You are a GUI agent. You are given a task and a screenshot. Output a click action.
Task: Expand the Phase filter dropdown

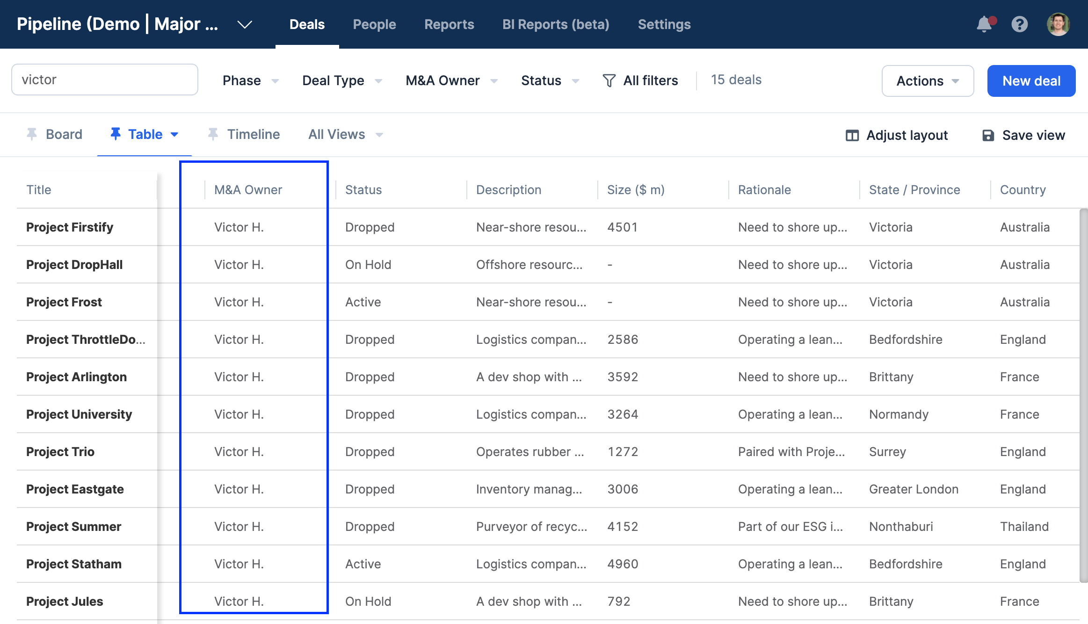coord(250,80)
